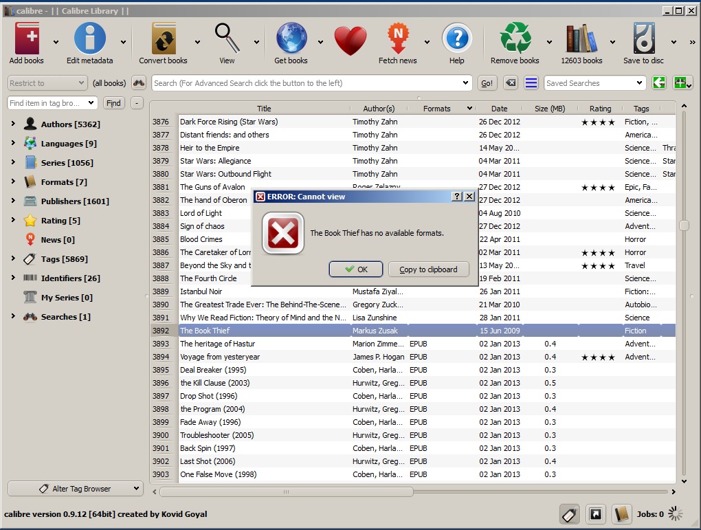701x530 pixels.
Task: Open Get books globe icon
Action: 291,39
